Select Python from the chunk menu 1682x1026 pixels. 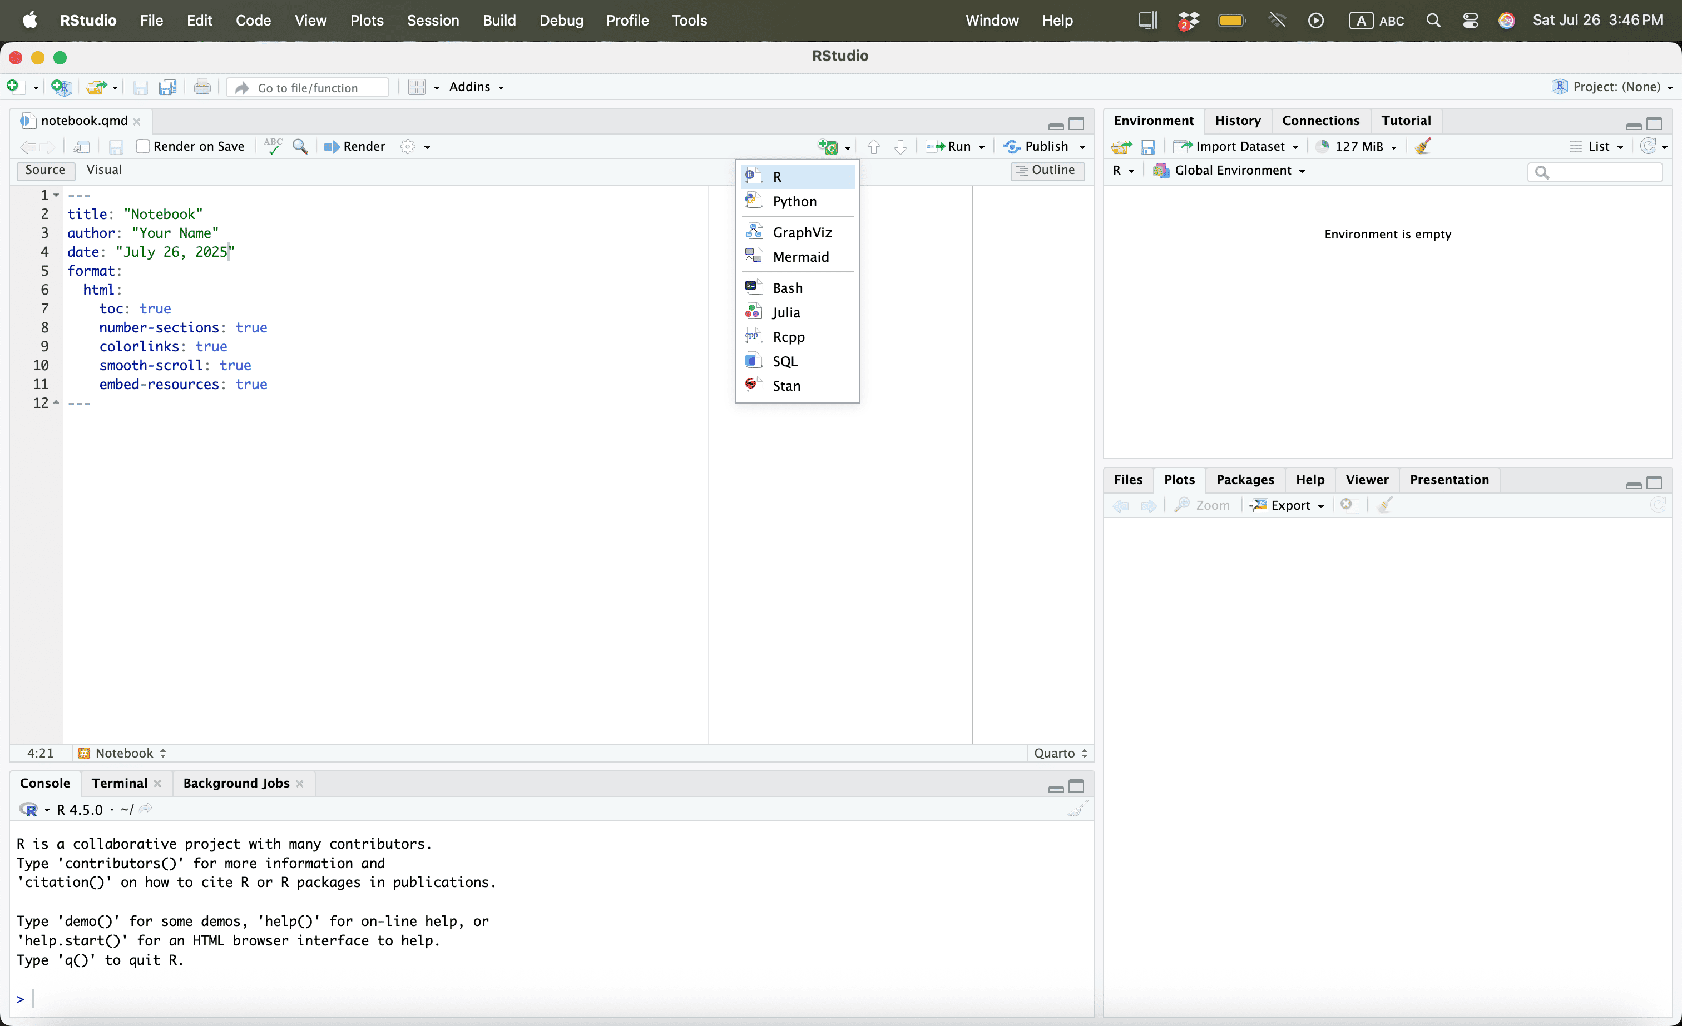coord(794,201)
